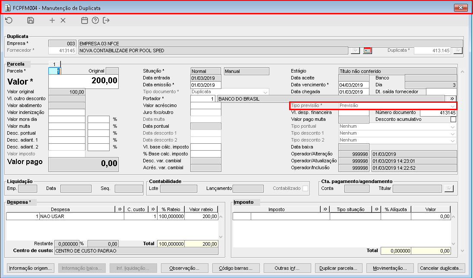
Task: Click the Juro fixo/outro field
Action: (206, 113)
